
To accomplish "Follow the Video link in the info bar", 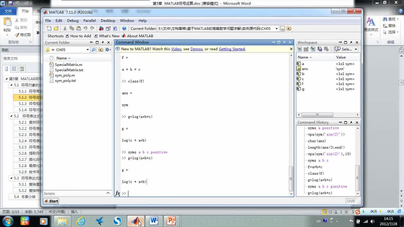I will pyautogui.click(x=176, y=49).
